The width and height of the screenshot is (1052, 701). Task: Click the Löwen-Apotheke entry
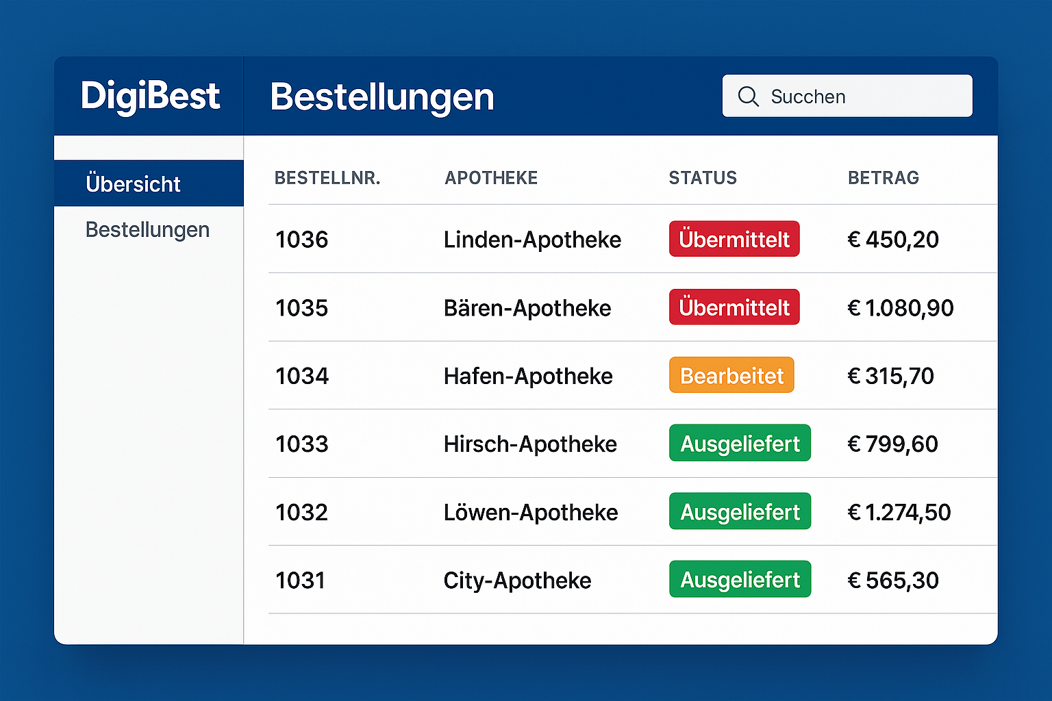531,512
